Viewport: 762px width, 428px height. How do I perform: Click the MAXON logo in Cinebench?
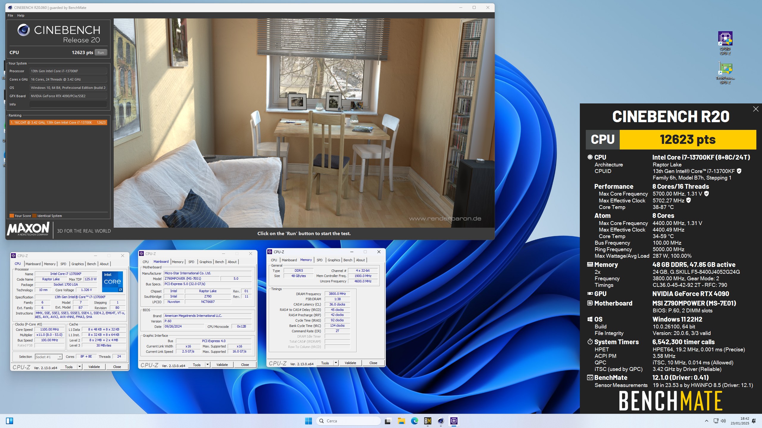(28, 229)
